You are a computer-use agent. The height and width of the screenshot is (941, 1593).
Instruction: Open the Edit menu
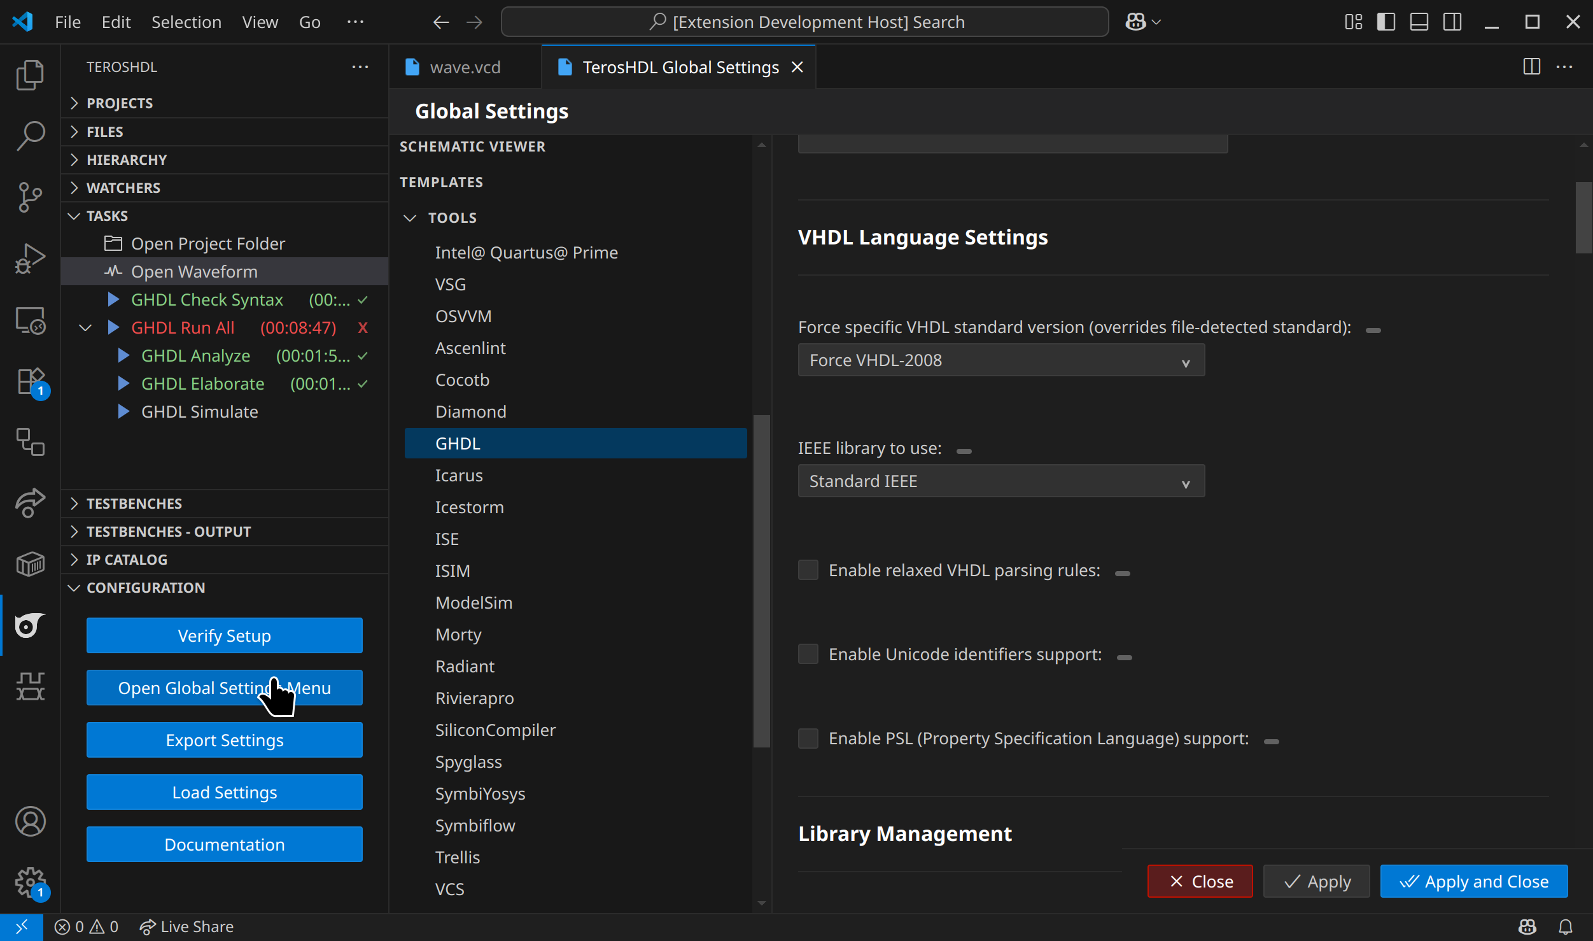pyautogui.click(x=116, y=22)
